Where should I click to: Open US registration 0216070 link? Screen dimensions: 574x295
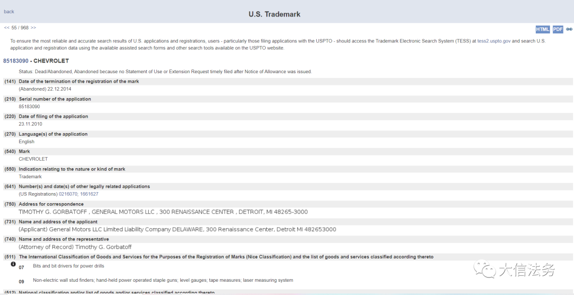point(68,194)
